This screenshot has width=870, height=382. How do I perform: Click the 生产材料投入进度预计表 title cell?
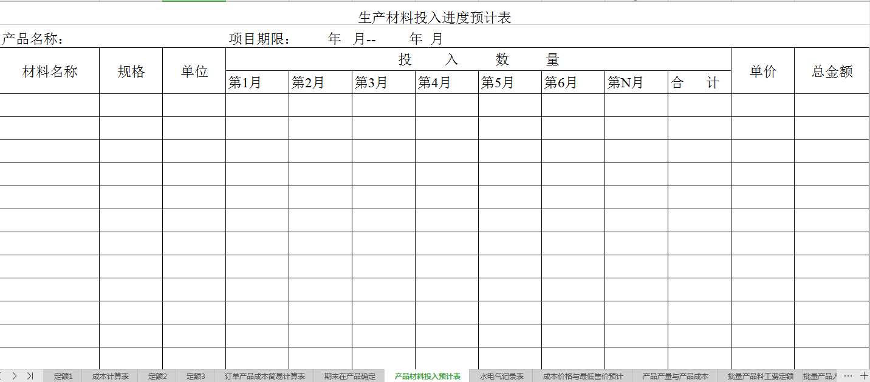[x=435, y=18]
